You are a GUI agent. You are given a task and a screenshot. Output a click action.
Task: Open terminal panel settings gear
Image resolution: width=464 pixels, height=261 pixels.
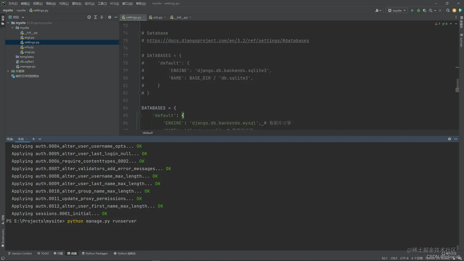coord(449,139)
